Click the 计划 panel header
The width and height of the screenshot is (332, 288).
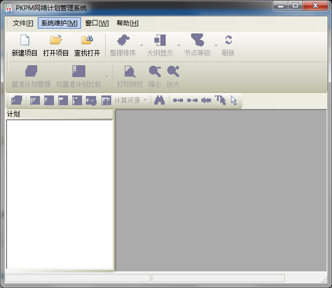[x=59, y=114]
